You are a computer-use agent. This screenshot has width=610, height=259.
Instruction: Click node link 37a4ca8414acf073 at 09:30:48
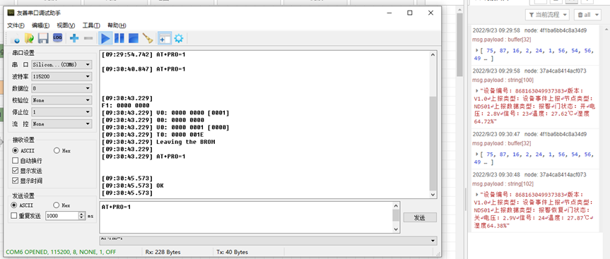pyautogui.click(x=555, y=174)
